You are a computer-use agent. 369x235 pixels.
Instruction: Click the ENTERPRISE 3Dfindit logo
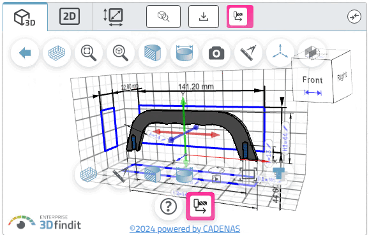45,222
